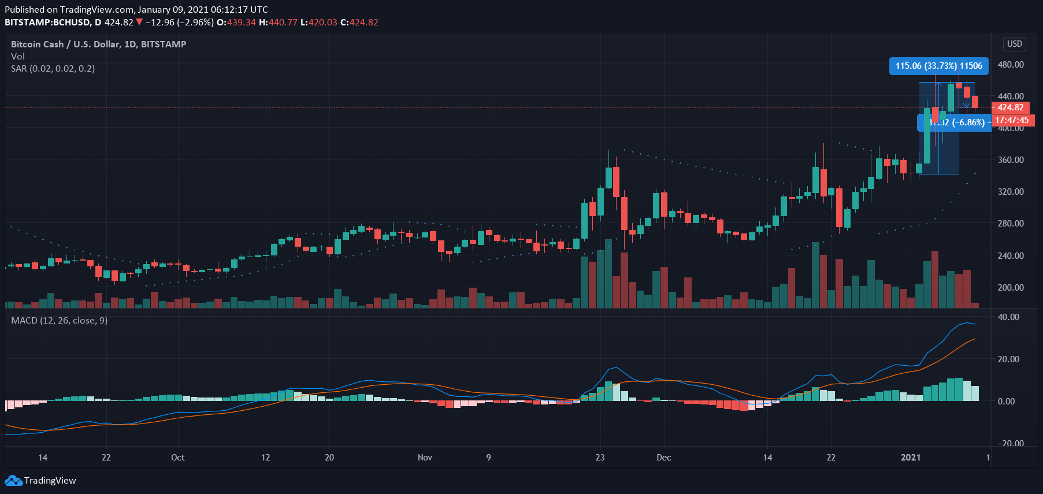Click the Oct date axis label
This screenshot has width=1043, height=494.
[x=178, y=458]
